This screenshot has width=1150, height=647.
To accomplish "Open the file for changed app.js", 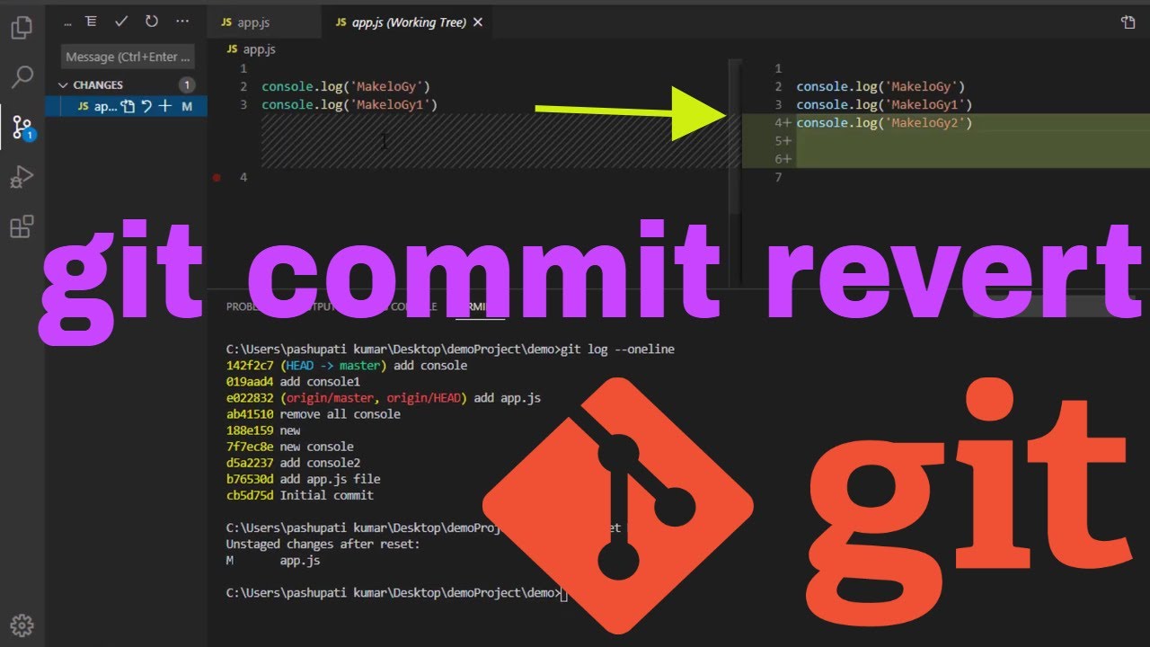I will tap(128, 106).
